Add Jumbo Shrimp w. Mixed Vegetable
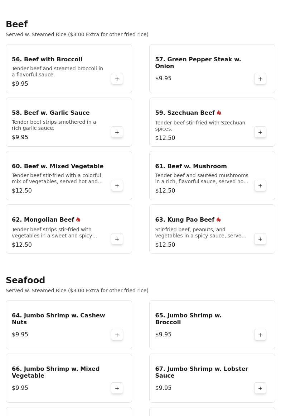This screenshot has height=416, width=281. pos(117,388)
